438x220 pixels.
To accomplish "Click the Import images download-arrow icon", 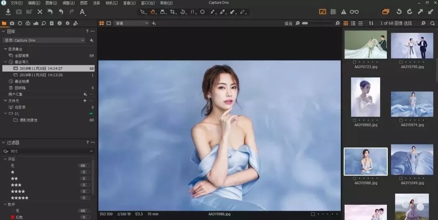I will coord(8,12).
